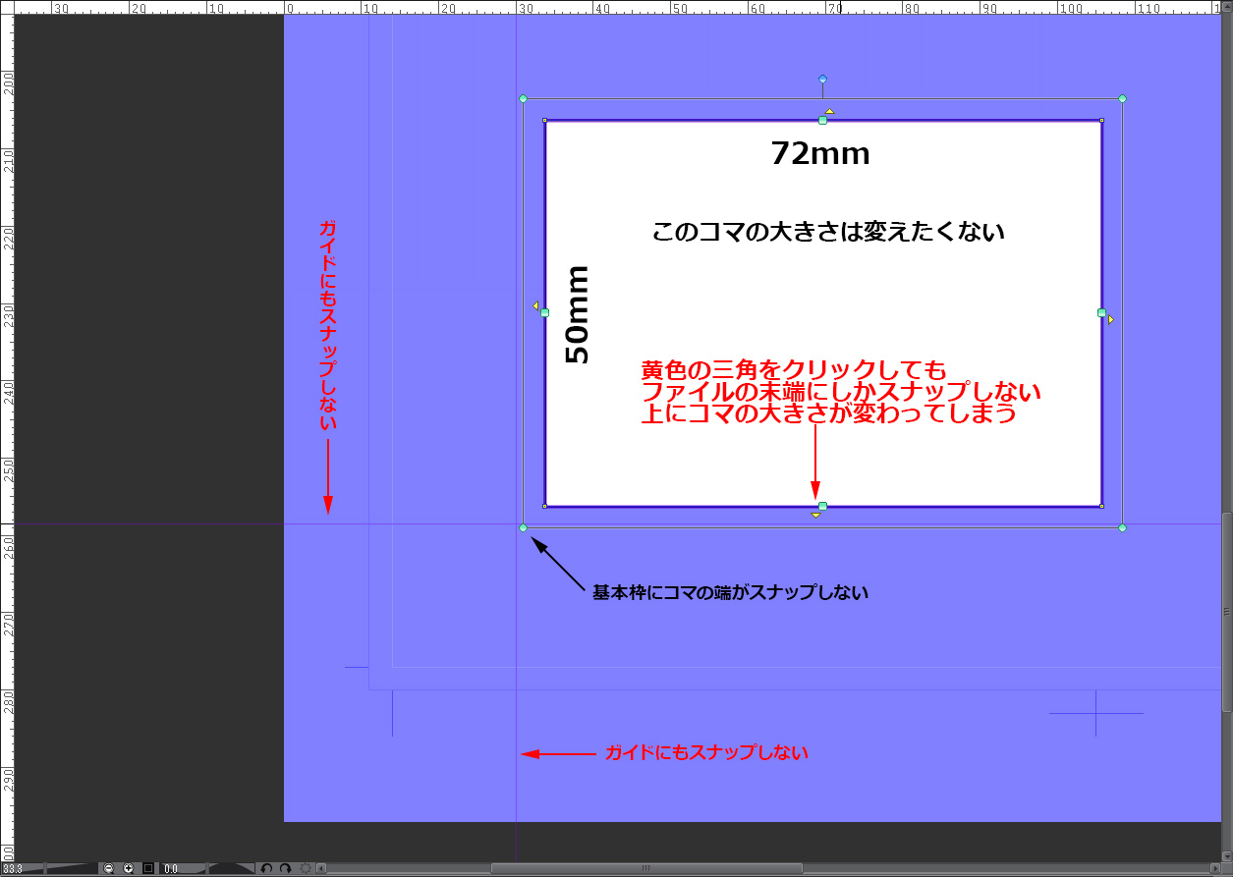Click the zoom in magnifier icon
The height and width of the screenshot is (877, 1233).
(128, 868)
